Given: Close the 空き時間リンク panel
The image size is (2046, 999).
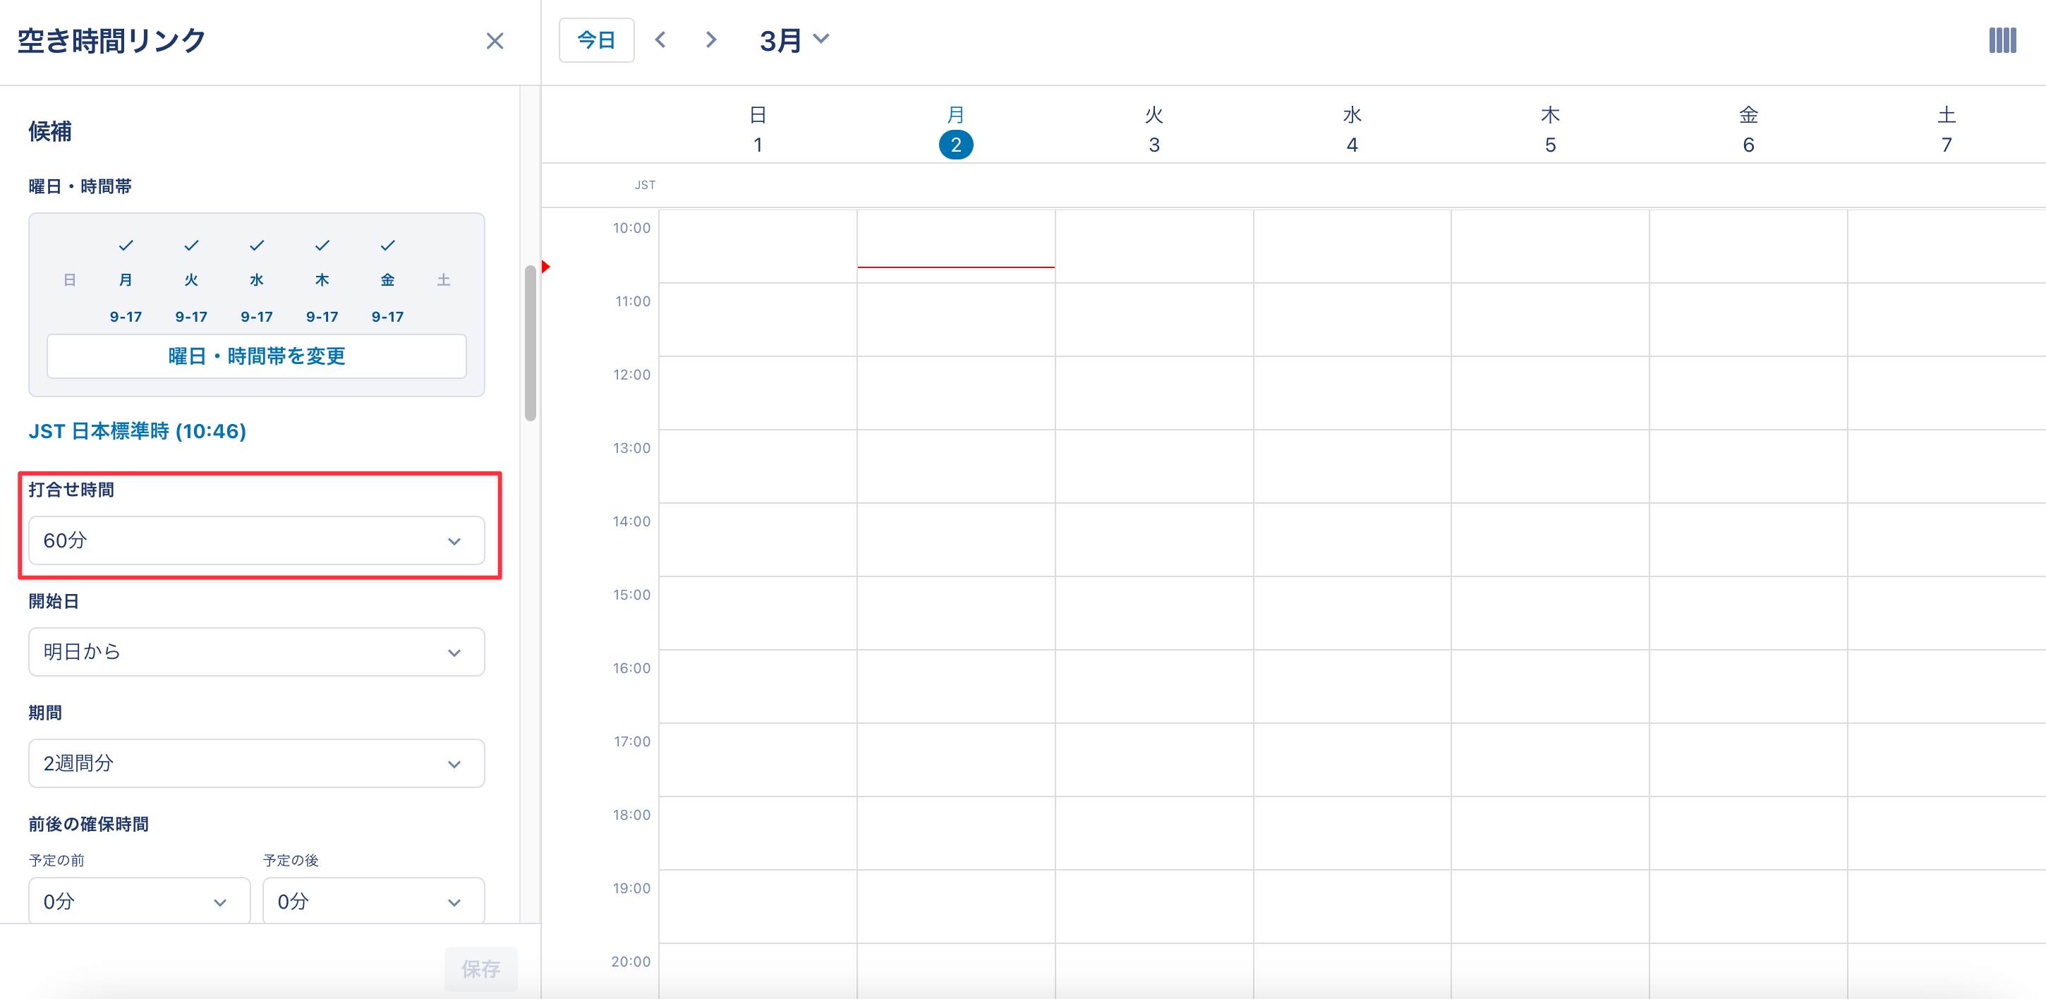Looking at the screenshot, I should point(494,42).
